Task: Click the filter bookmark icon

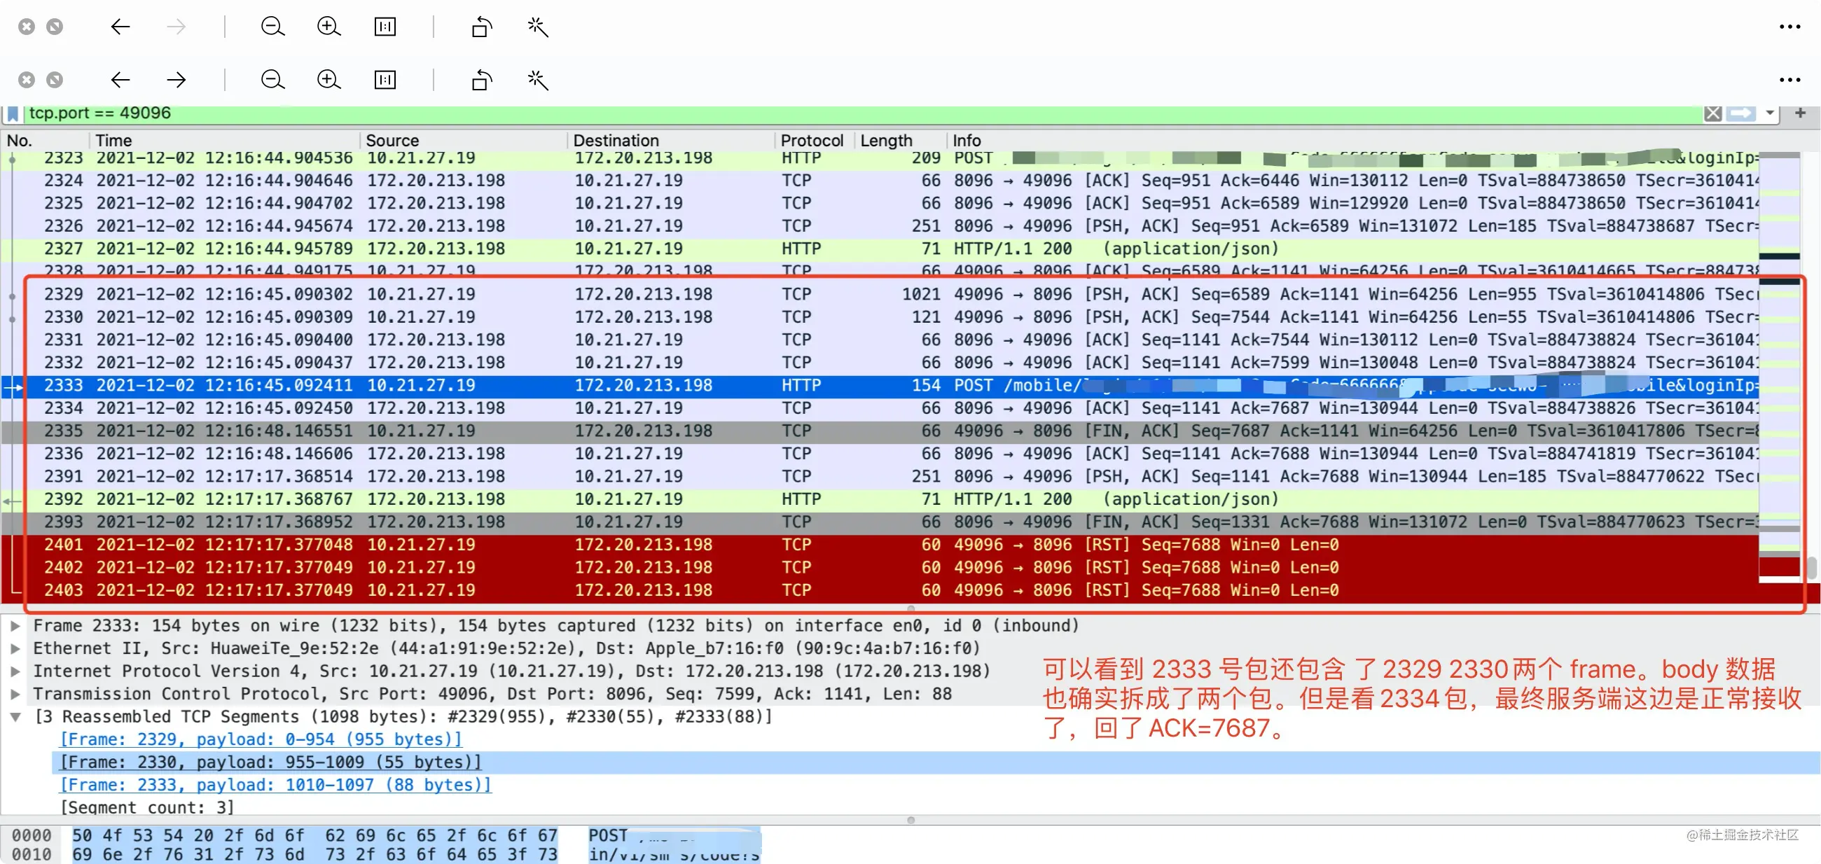Action: pos(13,113)
